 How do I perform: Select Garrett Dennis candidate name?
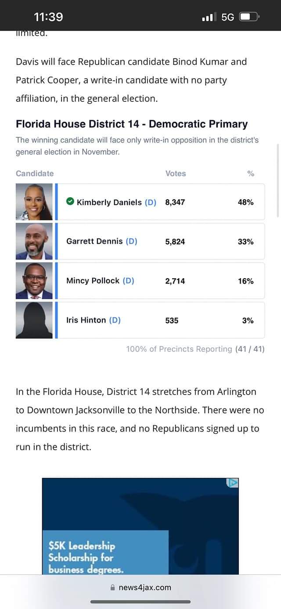tap(94, 241)
